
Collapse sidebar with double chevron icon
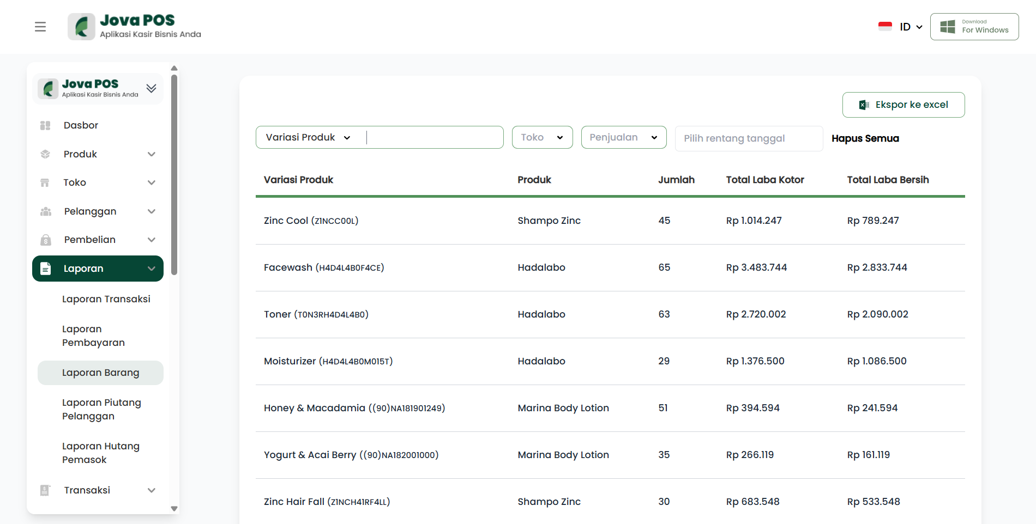click(x=152, y=88)
